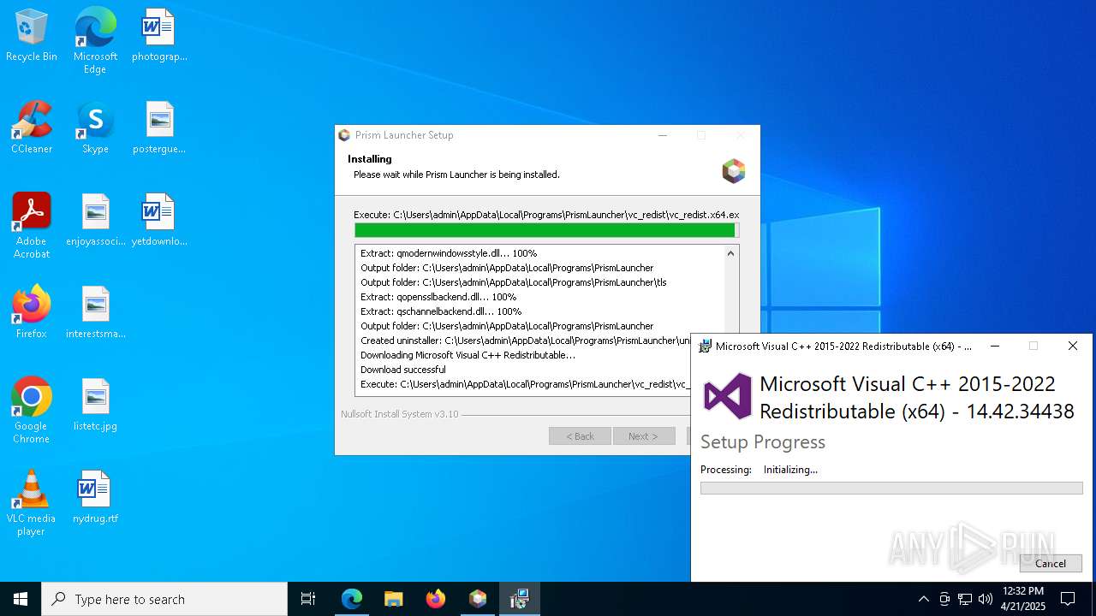Select the 'Extract: qopensslbackend.dll... 100%' log line

point(438,297)
